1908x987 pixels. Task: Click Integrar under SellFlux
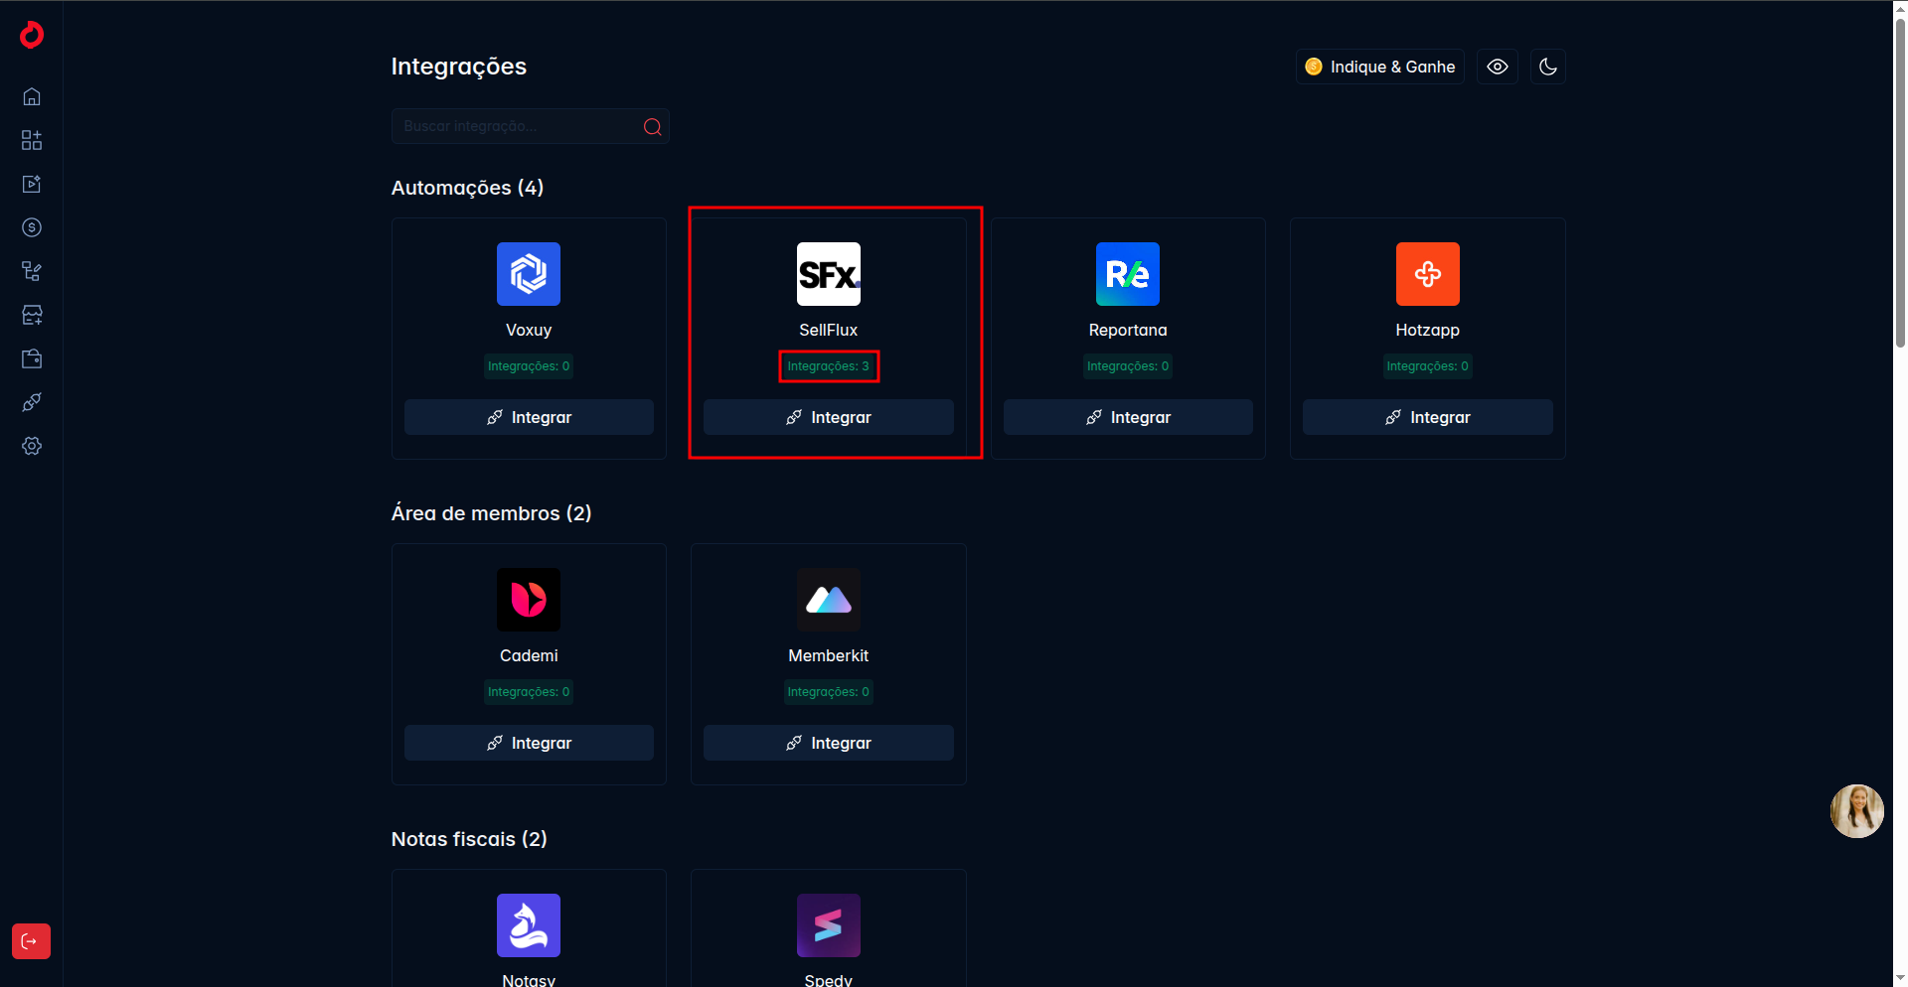click(x=829, y=417)
